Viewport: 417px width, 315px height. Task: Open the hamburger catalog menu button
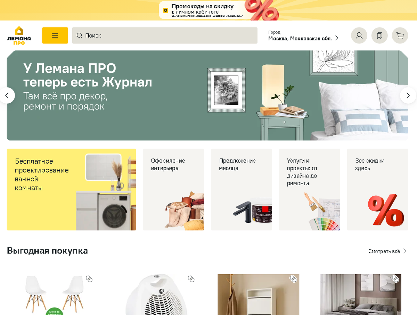coord(55,36)
